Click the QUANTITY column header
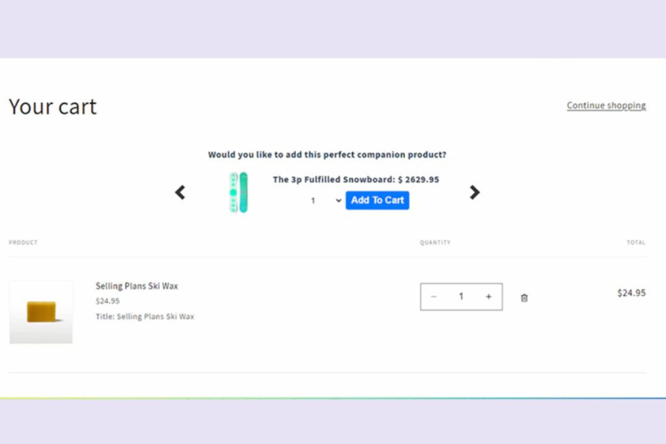 pos(435,242)
